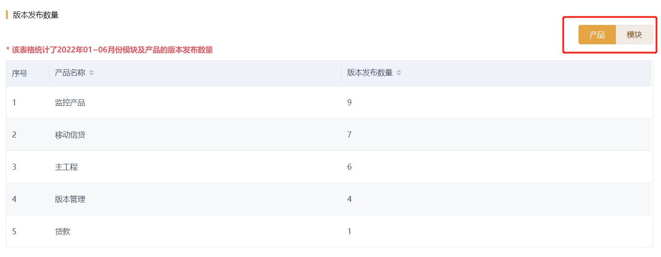Screen dimensions: 661x257
Task: Click release count 4 for 版本管理
Action: pos(349,199)
